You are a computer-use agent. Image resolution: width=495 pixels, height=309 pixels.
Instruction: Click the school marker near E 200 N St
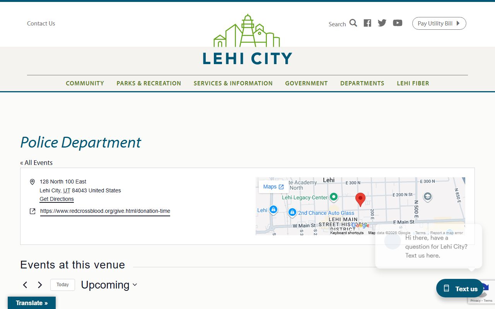click(x=427, y=197)
